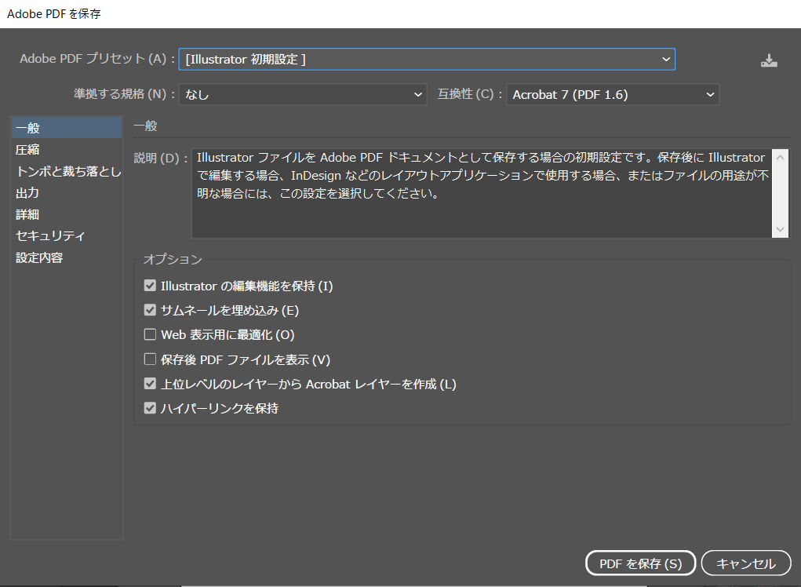
Task: Click the PDF を保存 button
Action: pyautogui.click(x=640, y=563)
